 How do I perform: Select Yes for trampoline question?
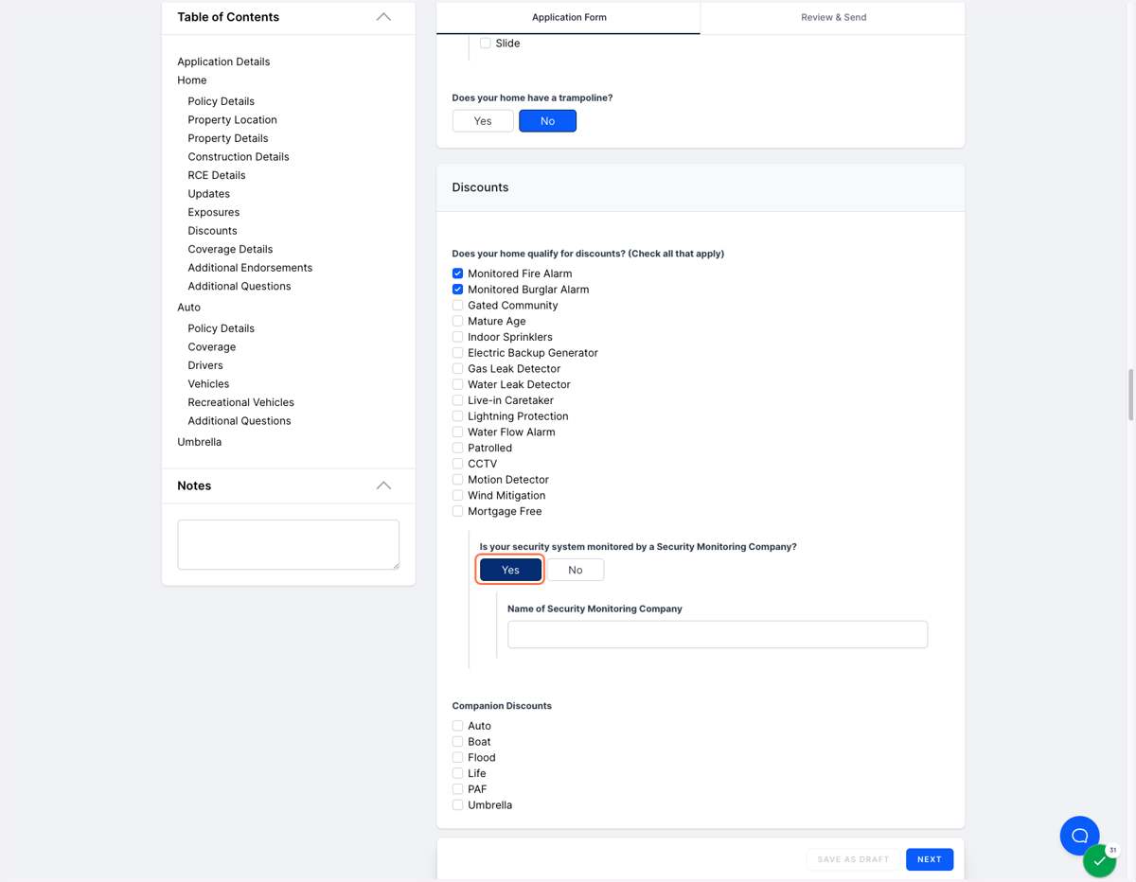click(483, 121)
